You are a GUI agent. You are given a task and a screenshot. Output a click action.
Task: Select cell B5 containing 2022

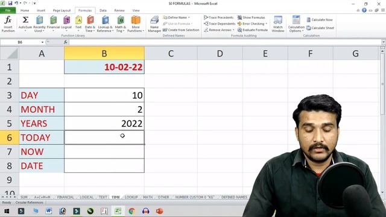[104, 123]
